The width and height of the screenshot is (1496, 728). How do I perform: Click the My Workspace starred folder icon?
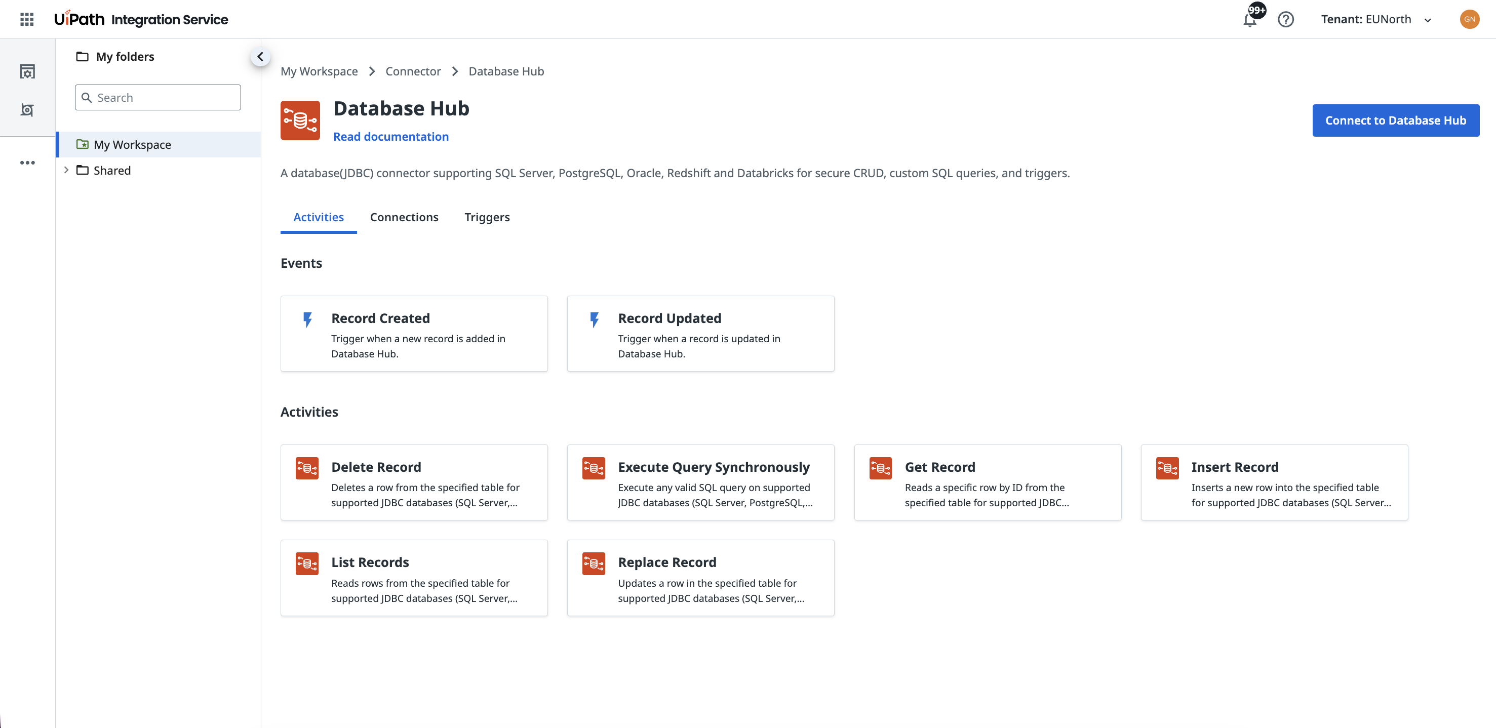pyautogui.click(x=83, y=144)
